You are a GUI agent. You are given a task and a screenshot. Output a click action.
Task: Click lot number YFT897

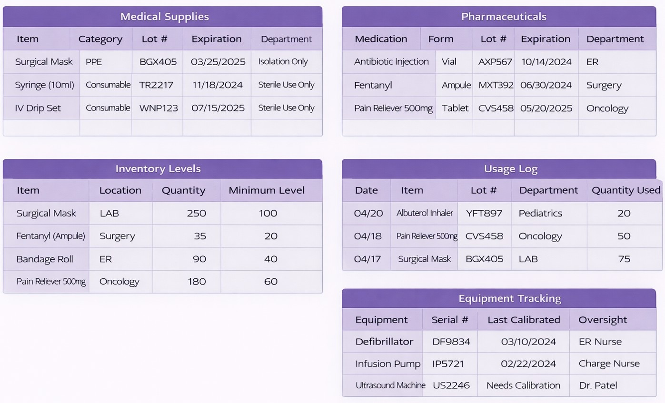coord(484,213)
